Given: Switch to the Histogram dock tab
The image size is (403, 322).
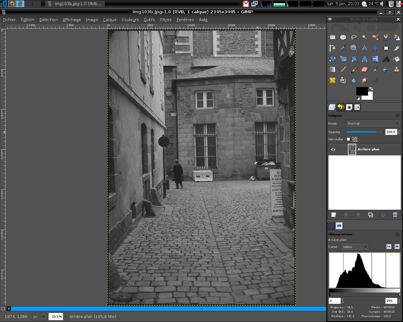Looking at the screenshot, I should click(339, 226).
